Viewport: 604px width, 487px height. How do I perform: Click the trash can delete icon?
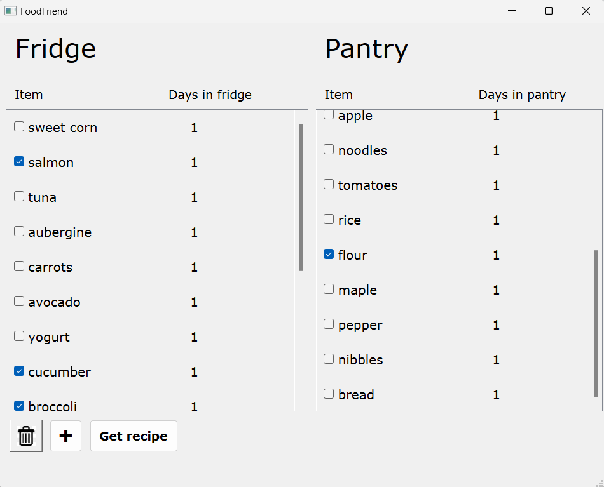pos(26,436)
